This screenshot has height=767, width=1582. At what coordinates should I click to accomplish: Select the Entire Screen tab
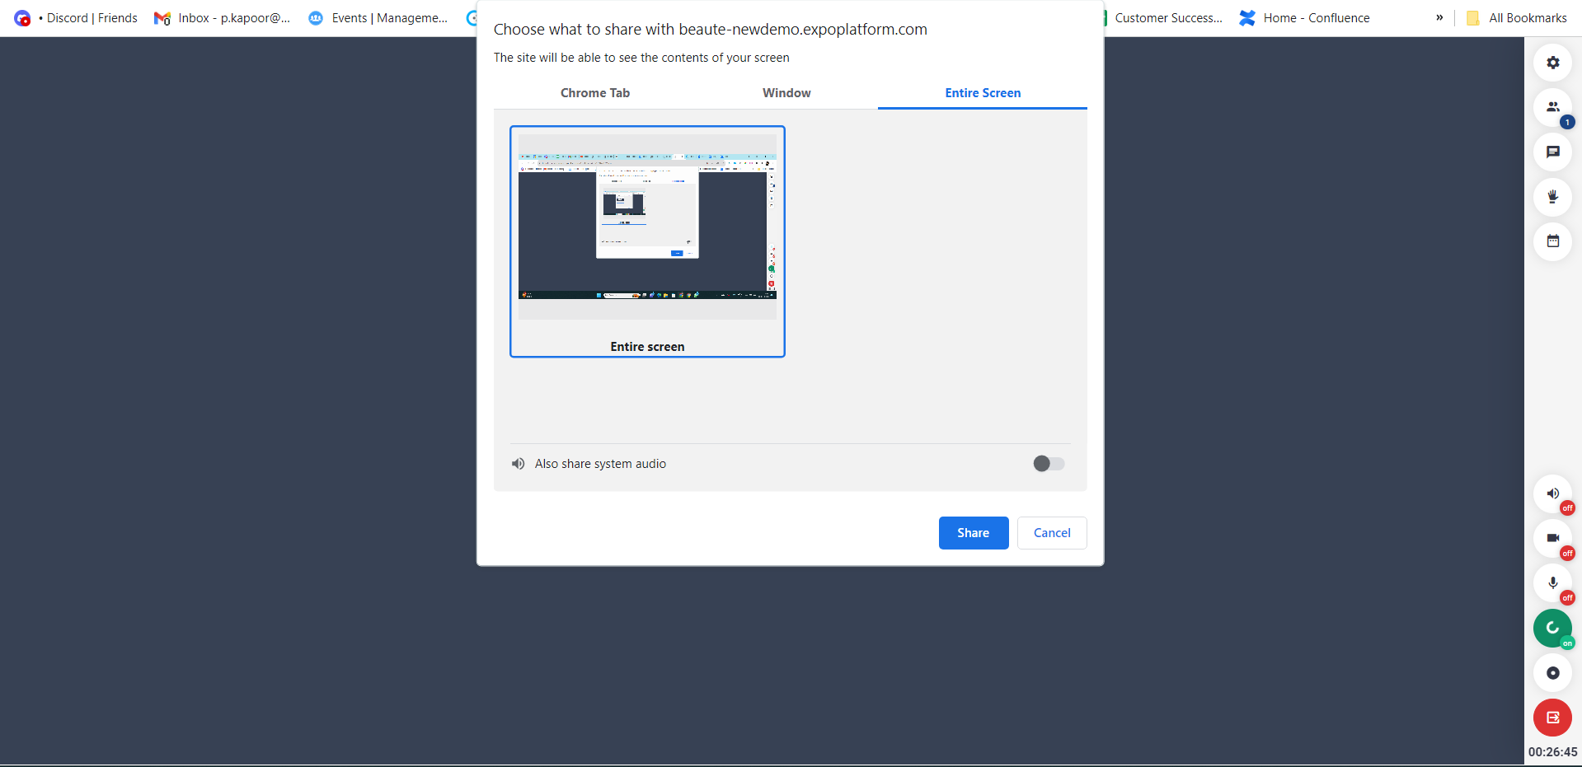[x=983, y=93]
